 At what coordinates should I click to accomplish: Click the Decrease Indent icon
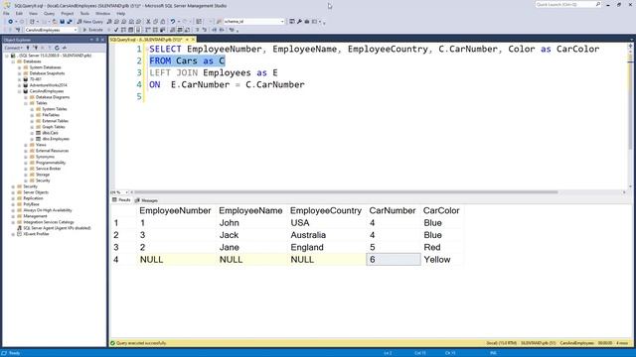click(x=215, y=30)
